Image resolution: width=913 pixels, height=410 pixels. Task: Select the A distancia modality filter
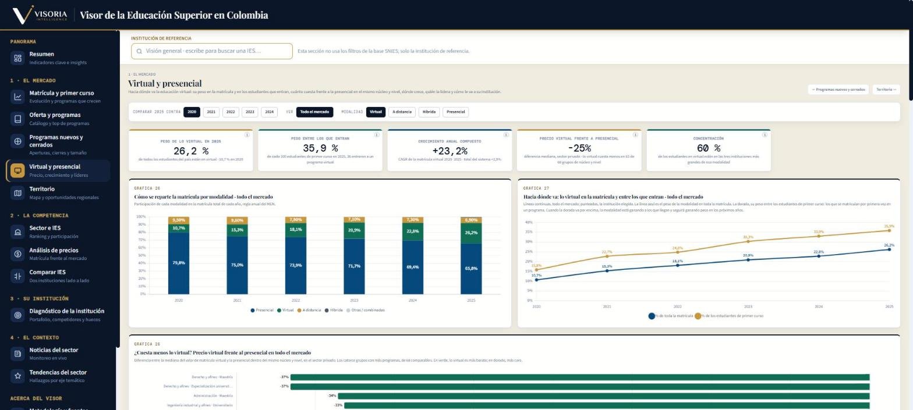pyautogui.click(x=402, y=112)
